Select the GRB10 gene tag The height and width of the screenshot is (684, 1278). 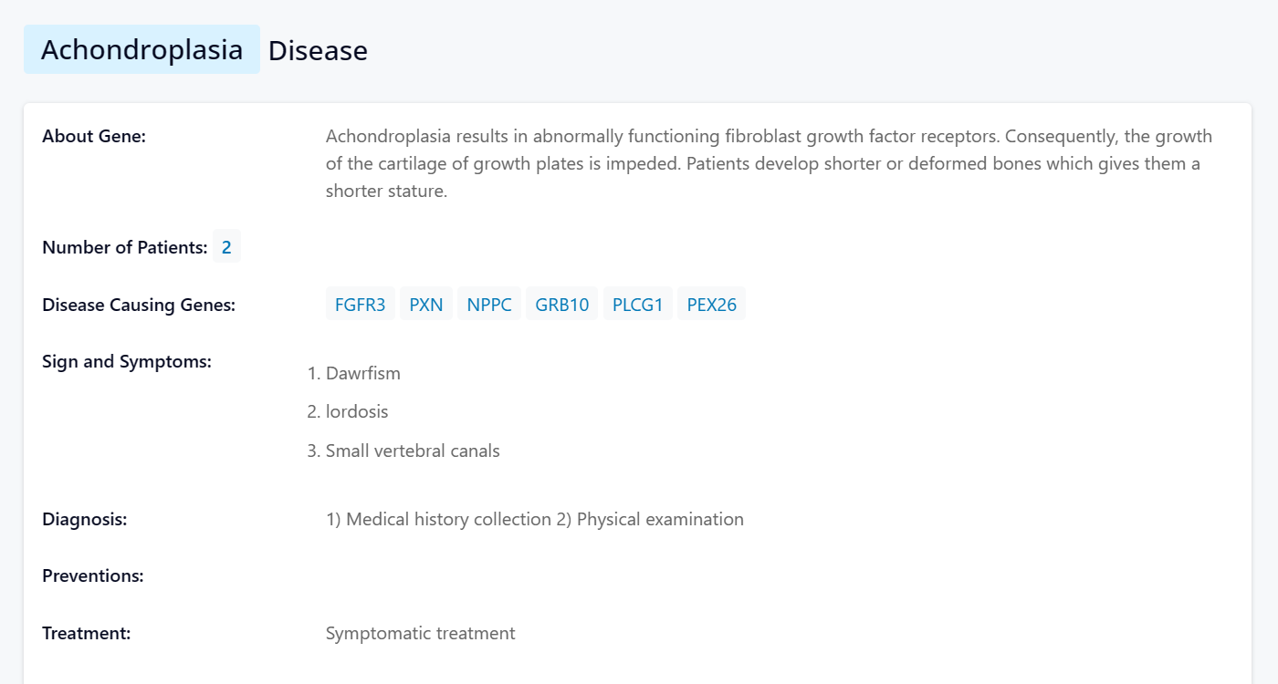point(561,305)
